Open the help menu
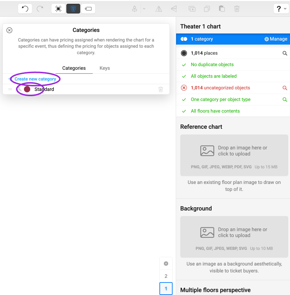Viewport: 290px width, 295px height. click(281, 9)
